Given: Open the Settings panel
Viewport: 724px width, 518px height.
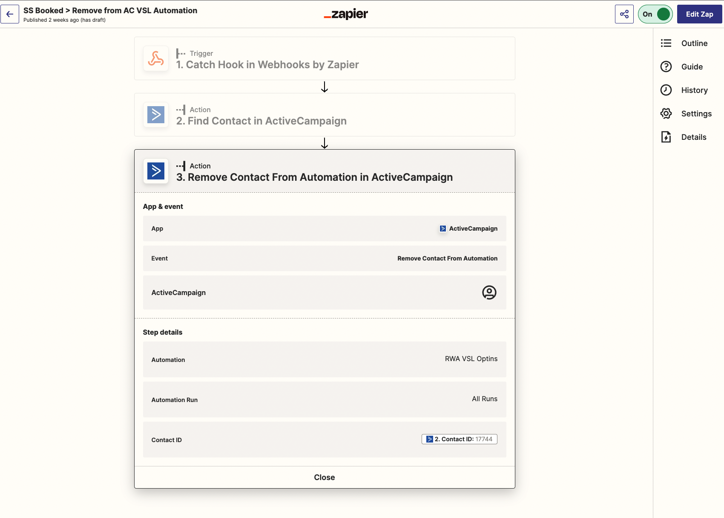Looking at the screenshot, I should [696, 113].
